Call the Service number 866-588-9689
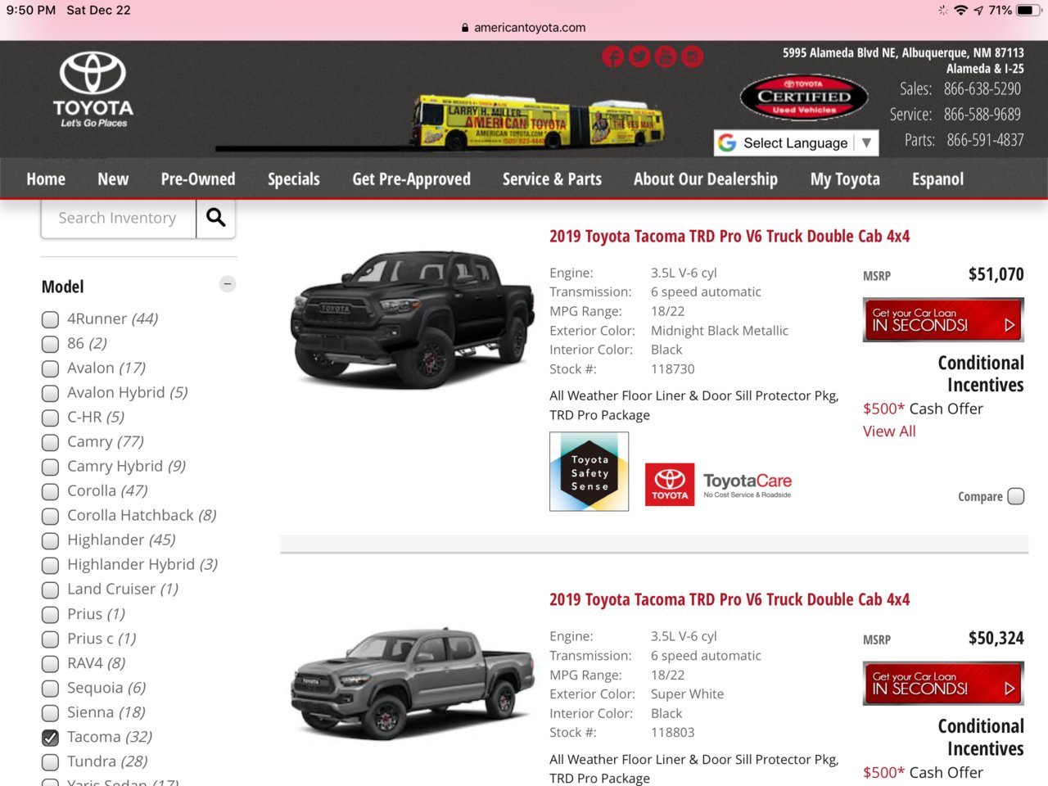The image size is (1048, 786). [x=982, y=114]
